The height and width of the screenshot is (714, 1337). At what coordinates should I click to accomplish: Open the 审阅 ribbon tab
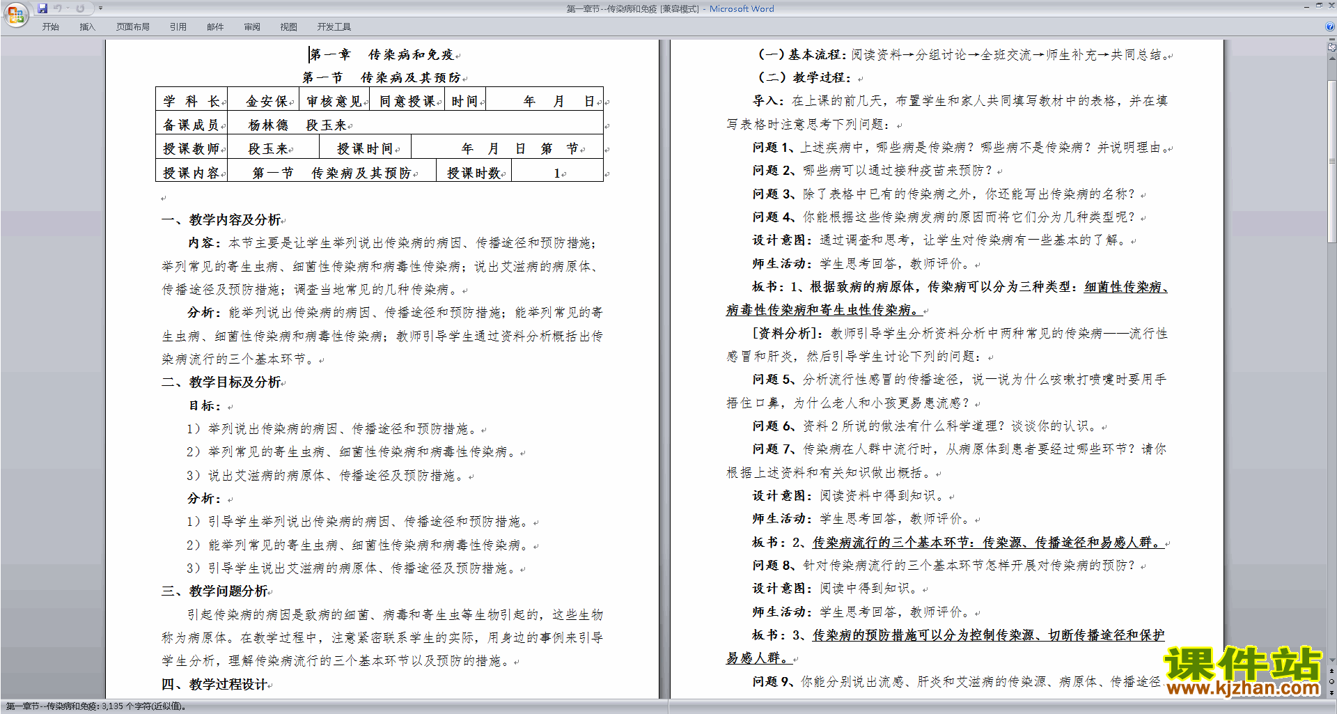click(x=252, y=27)
